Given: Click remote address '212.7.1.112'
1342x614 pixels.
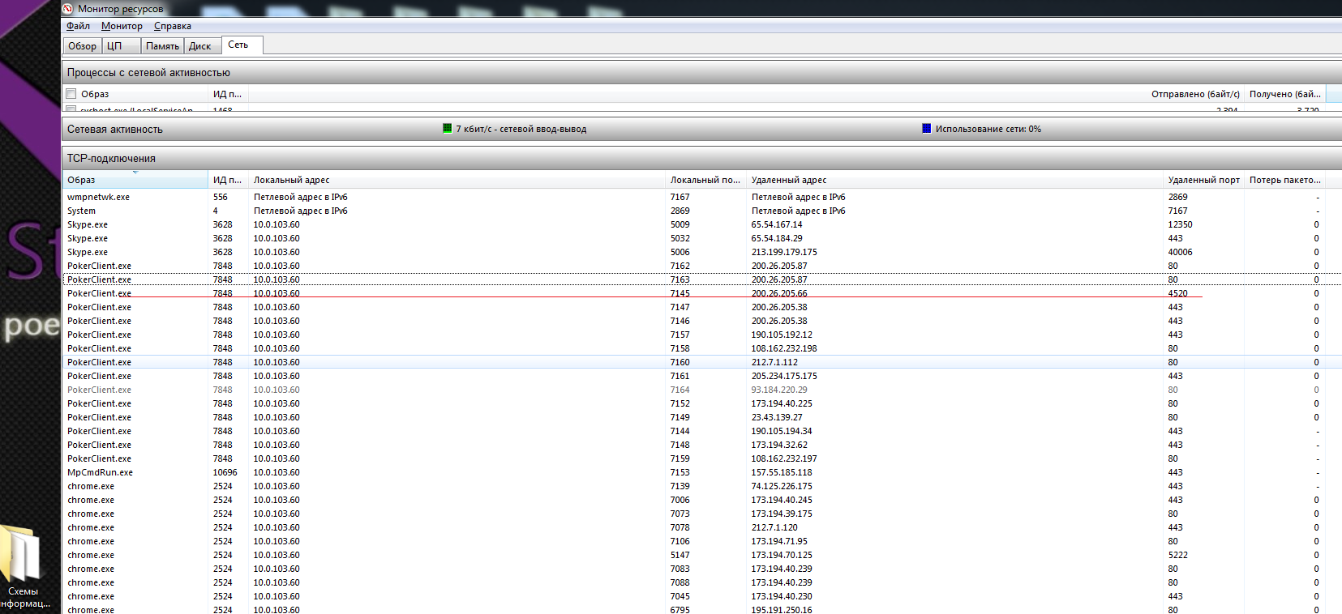Looking at the screenshot, I should pyautogui.click(x=774, y=362).
